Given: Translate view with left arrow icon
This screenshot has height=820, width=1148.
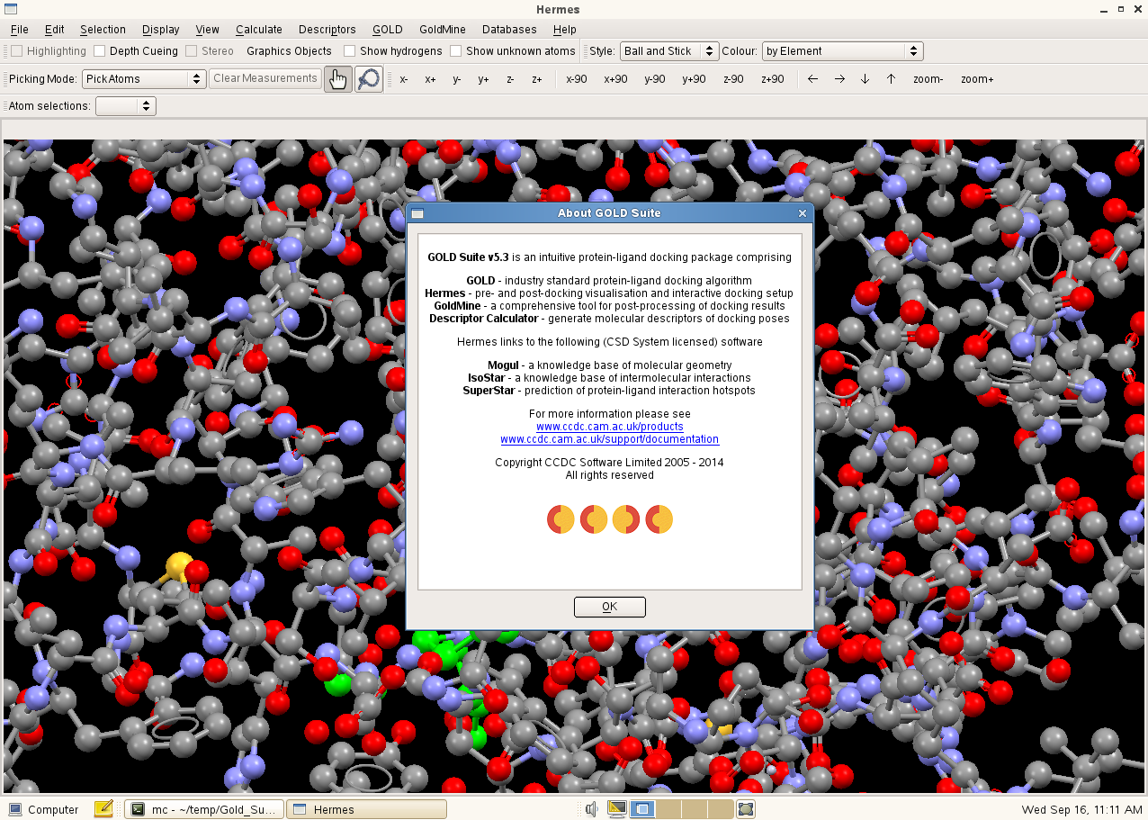Looking at the screenshot, I should click(812, 79).
